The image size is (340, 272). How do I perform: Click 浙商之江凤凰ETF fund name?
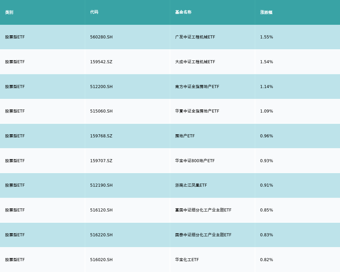[191, 185]
